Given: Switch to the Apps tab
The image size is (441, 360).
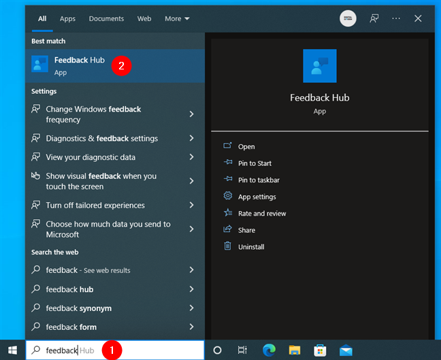Looking at the screenshot, I should 67,19.
